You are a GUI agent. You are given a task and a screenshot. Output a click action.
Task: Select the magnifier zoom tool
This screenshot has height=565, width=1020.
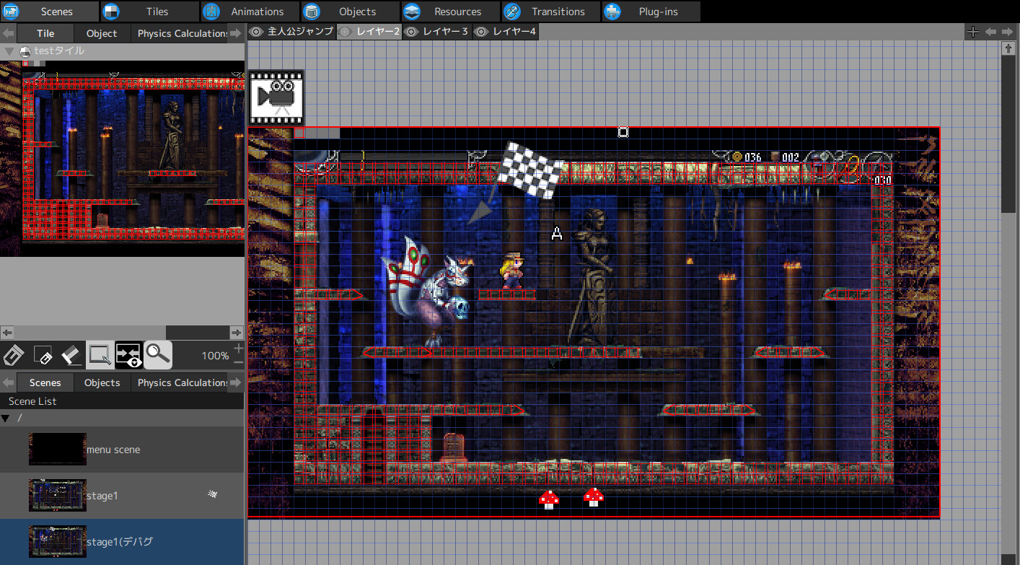click(157, 355)
